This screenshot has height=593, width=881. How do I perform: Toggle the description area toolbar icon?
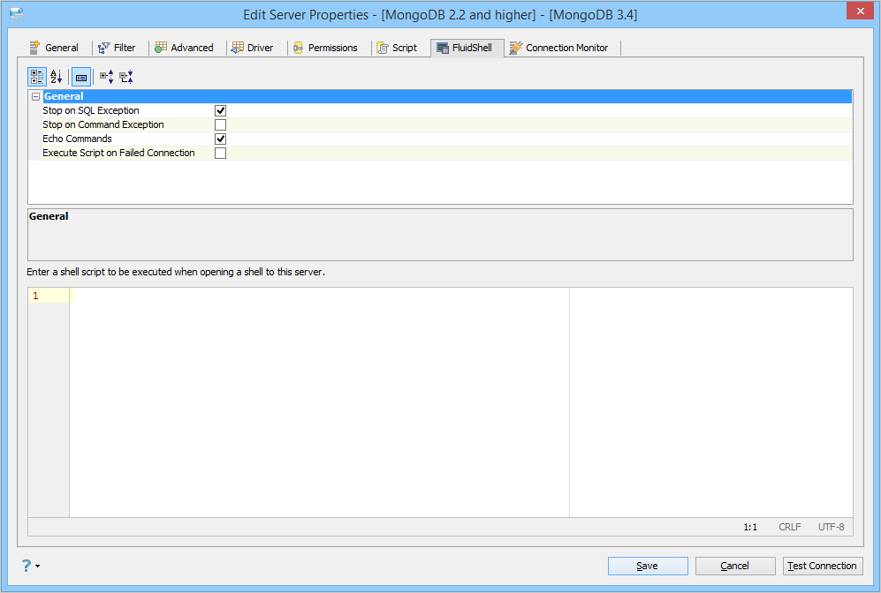(x=81, y=77)
